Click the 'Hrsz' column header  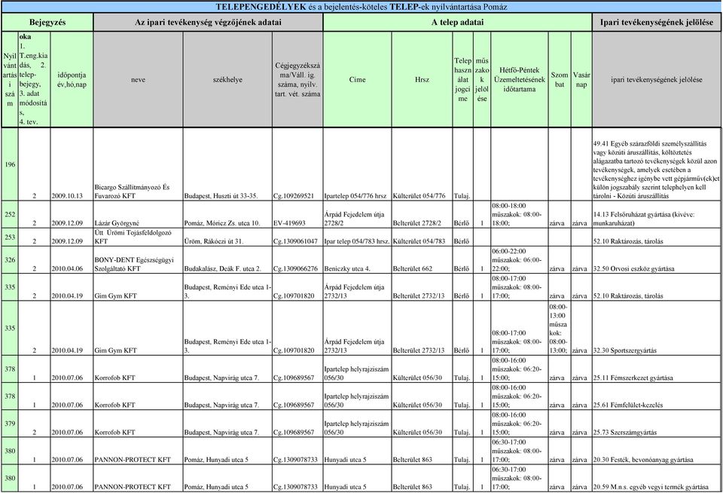click(422, 79)
